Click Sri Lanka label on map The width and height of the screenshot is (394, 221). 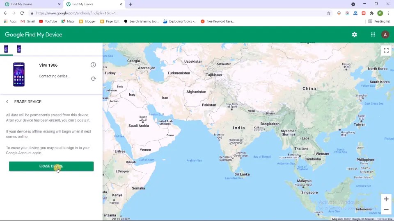pos(242,174)
